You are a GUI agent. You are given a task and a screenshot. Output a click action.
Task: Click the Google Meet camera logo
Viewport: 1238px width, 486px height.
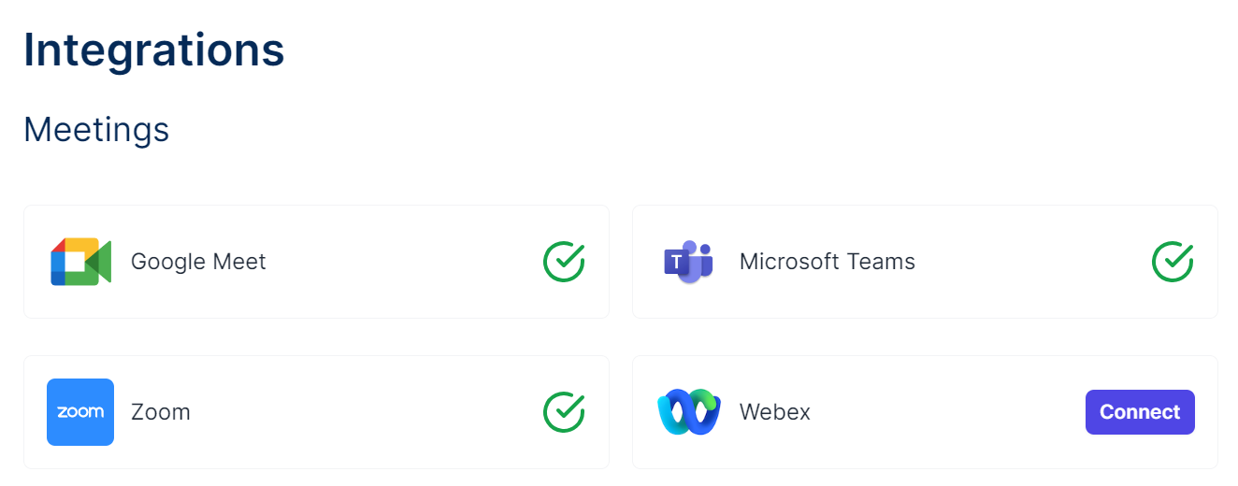point(80,262)
